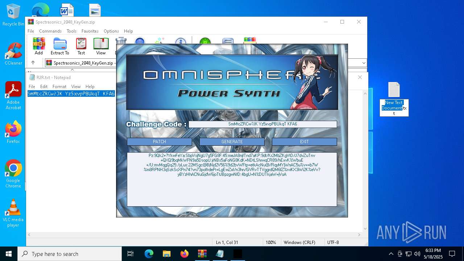The image size is (464, 261).
Task: Switch to WinRAR taskbar button
Action: (202, 254)
